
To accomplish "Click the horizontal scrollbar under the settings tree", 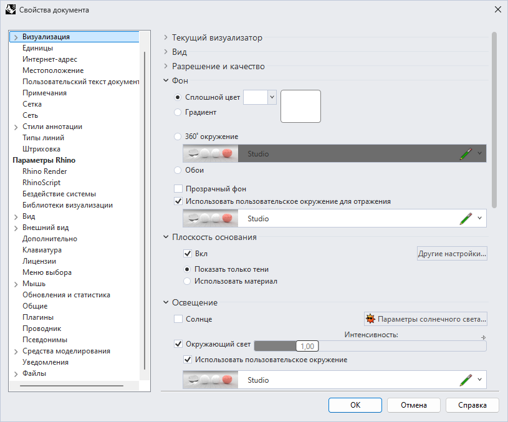I will pyautogui.click(x=72, y=386).
